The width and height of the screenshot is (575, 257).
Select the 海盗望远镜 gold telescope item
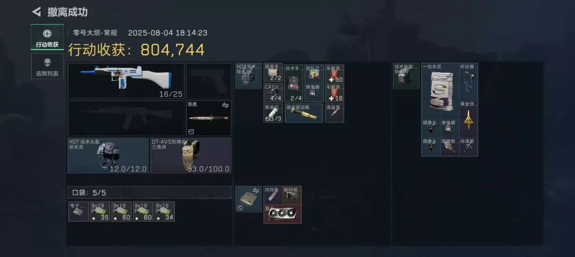click(304, 113)
